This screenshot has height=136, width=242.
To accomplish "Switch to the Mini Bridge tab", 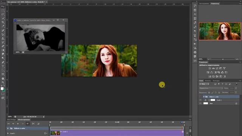I will [x=11, y=120].
